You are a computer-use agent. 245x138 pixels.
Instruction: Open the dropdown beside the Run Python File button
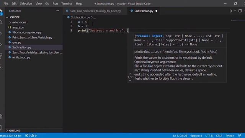pyautogui.click(x=235, y=11)
